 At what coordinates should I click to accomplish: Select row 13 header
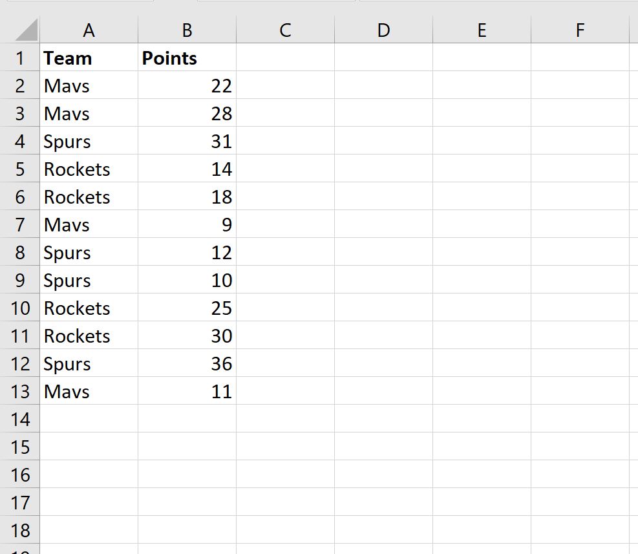click(x=20, y=390)
